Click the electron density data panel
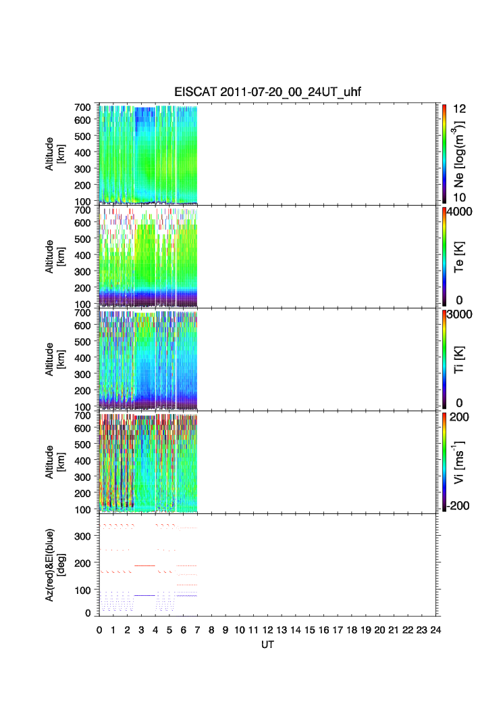478x719 pixels. [x=268, y=154]
